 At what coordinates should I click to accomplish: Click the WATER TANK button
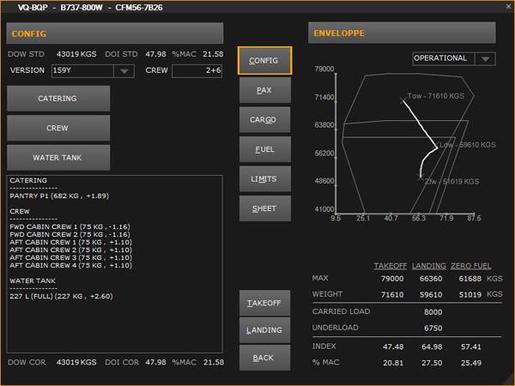click(58, 158)
